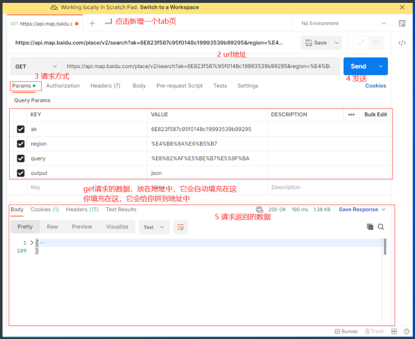This screenshot has height=339, width=415.
Task: Click the region value %E4%B8%8A%E6%B5%B7
Action: pos(184,144)
